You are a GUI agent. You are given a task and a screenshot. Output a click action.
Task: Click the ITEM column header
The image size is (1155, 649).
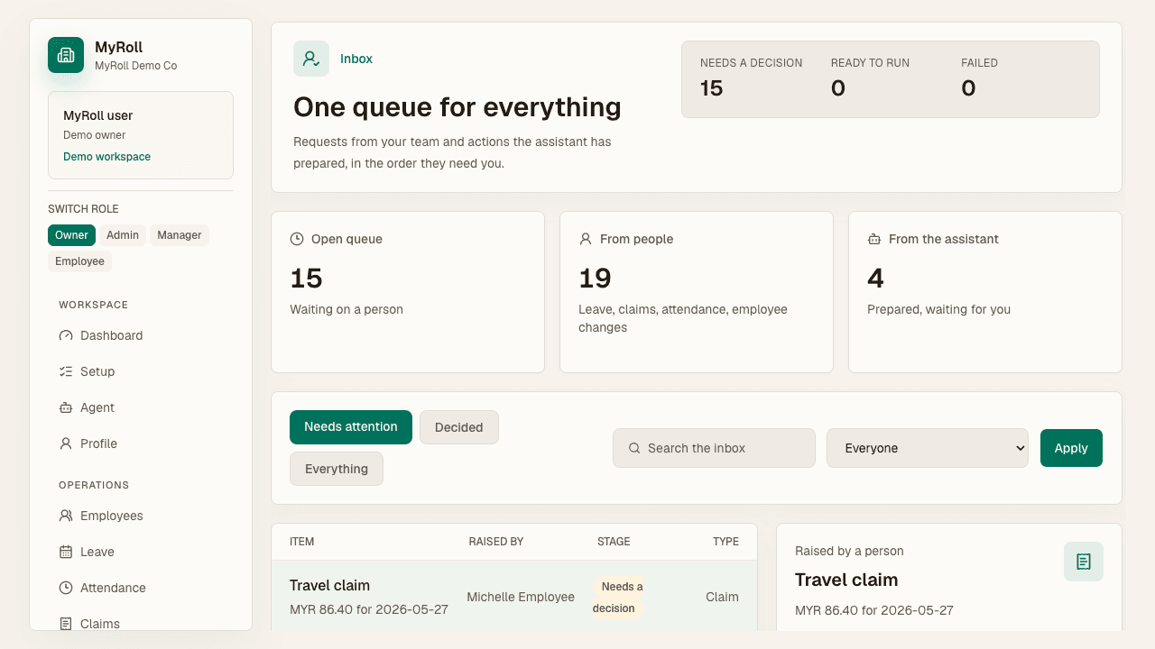(x=301, y=542)
